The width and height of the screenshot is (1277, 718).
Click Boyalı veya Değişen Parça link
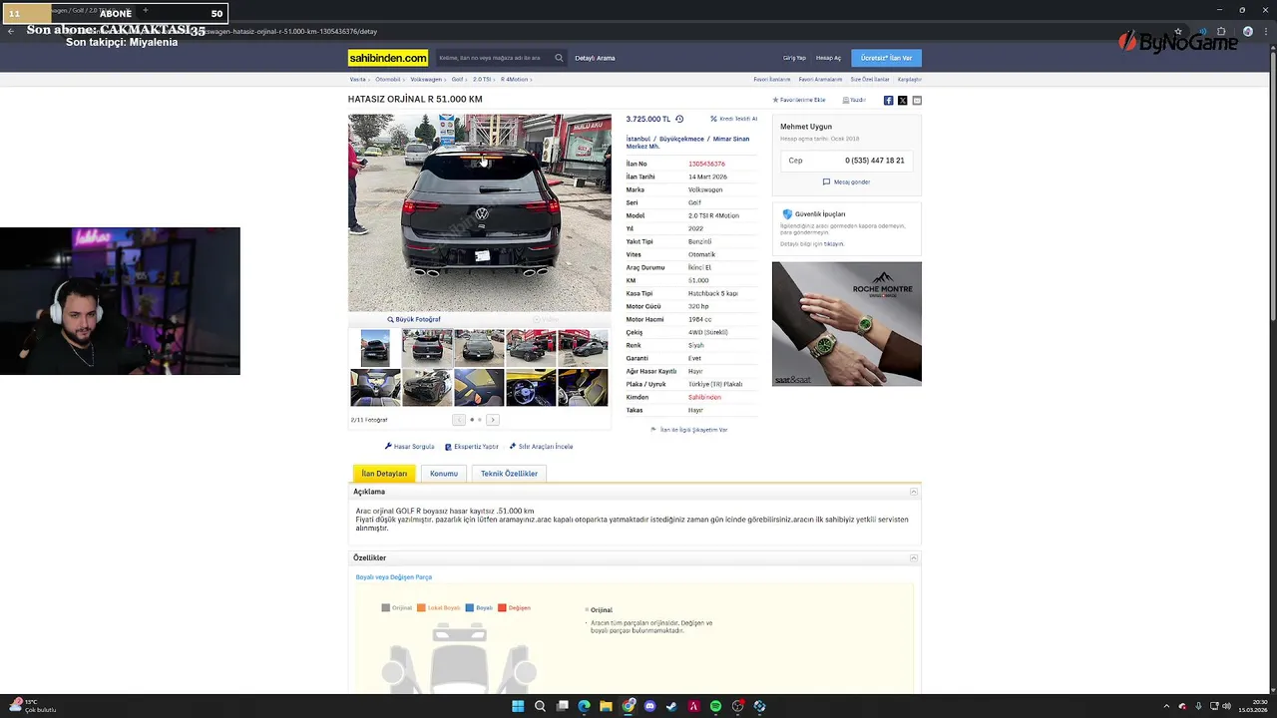(393, 577)
